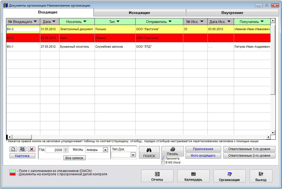282x189 pixels.
Task: Expand the Отправитель column header
Action: (170, 22)
